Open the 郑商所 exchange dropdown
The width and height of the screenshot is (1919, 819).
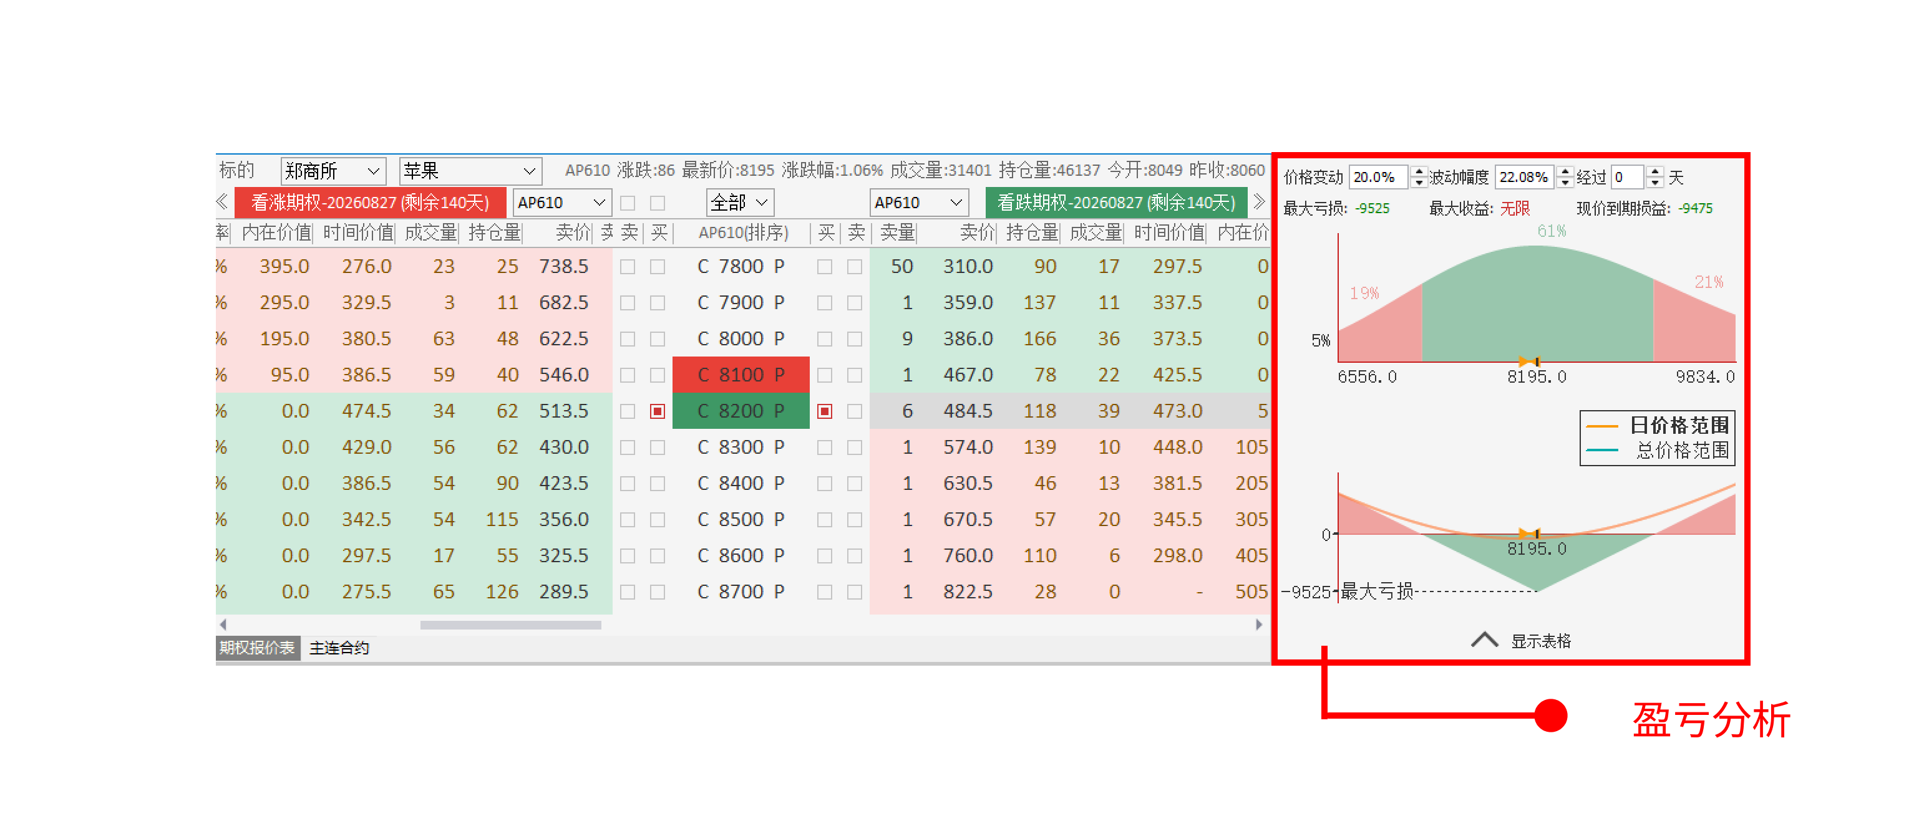[x=333, y=171]
